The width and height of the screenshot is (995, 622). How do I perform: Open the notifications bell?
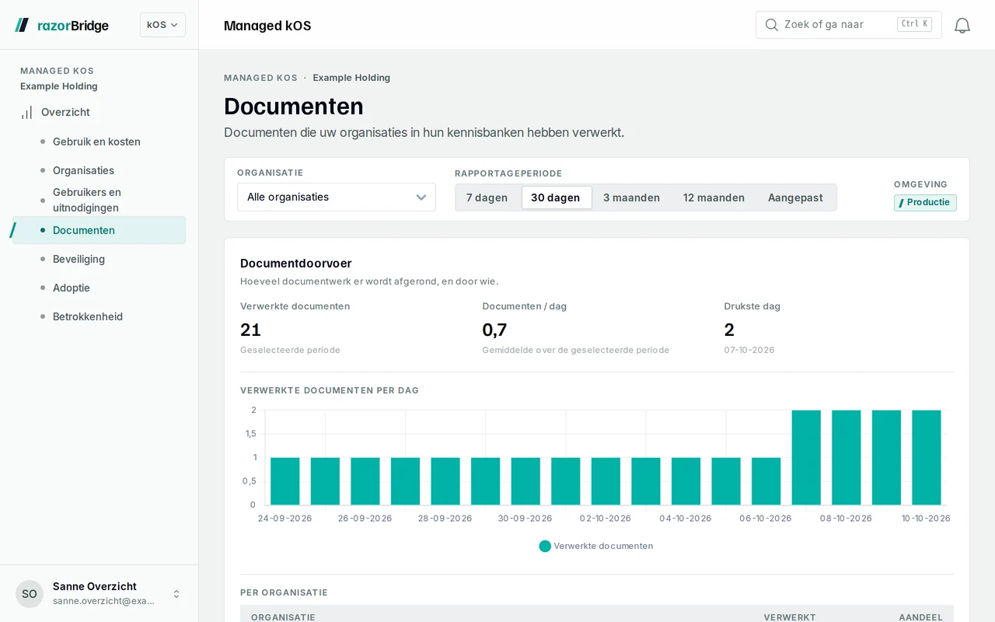[x=962, y=26]
